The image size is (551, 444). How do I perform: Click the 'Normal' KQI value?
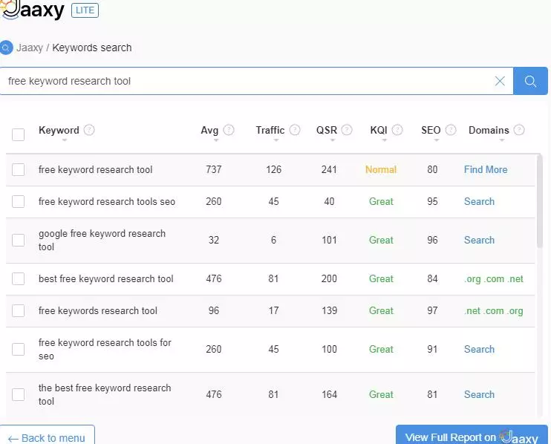(381, 170)
